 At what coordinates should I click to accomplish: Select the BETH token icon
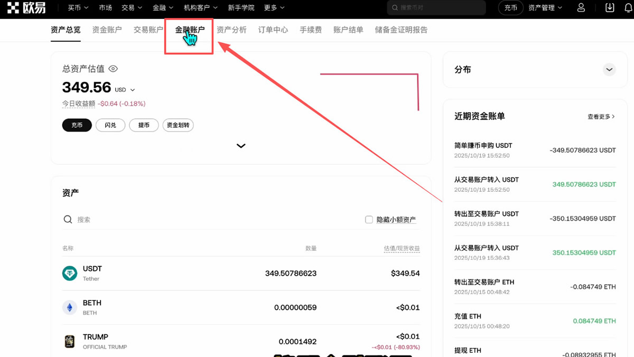69,307
